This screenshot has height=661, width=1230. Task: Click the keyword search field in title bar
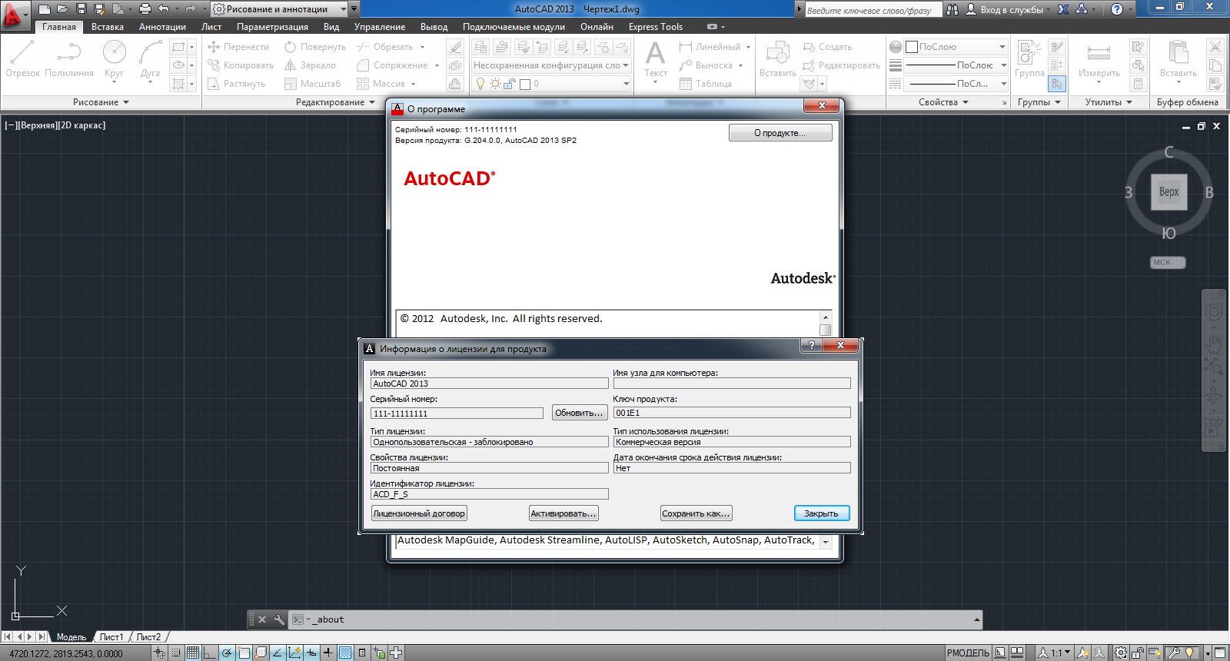point(873,10)
